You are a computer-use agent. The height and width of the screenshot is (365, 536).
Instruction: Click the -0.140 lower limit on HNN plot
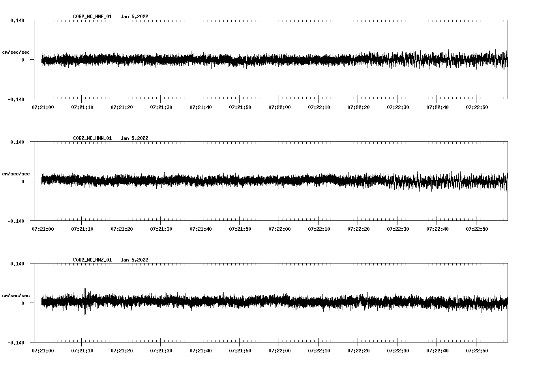coord(16,221)
